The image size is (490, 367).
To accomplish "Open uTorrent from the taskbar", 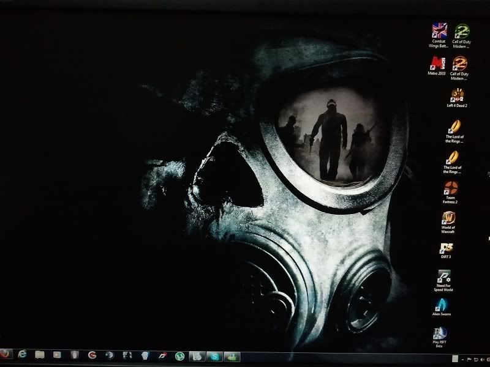I will (x=179, y=356).
